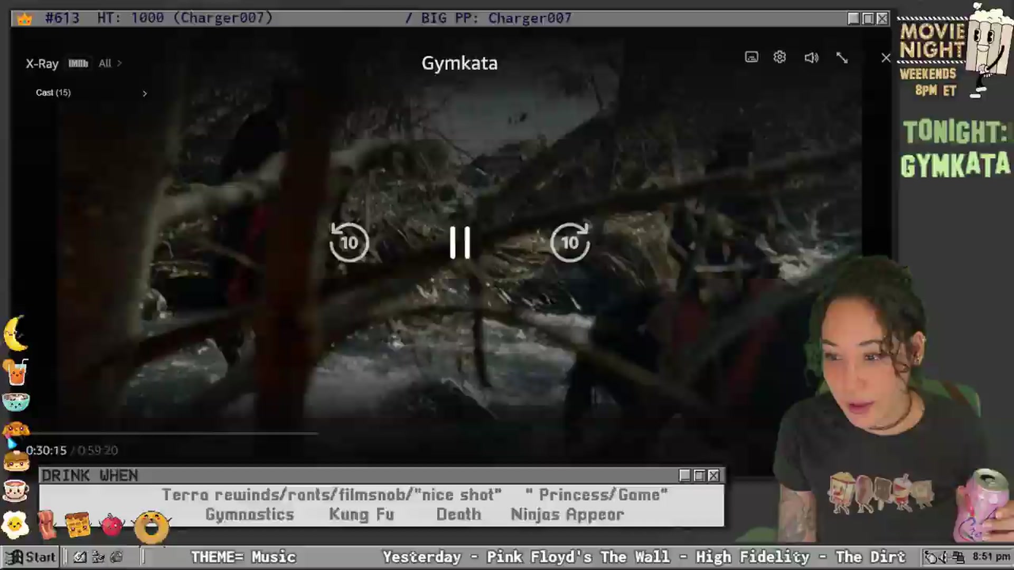1014x570 pixels.
Task: Click the first quick launch icon after Start
Action: (x=80, y=557)
